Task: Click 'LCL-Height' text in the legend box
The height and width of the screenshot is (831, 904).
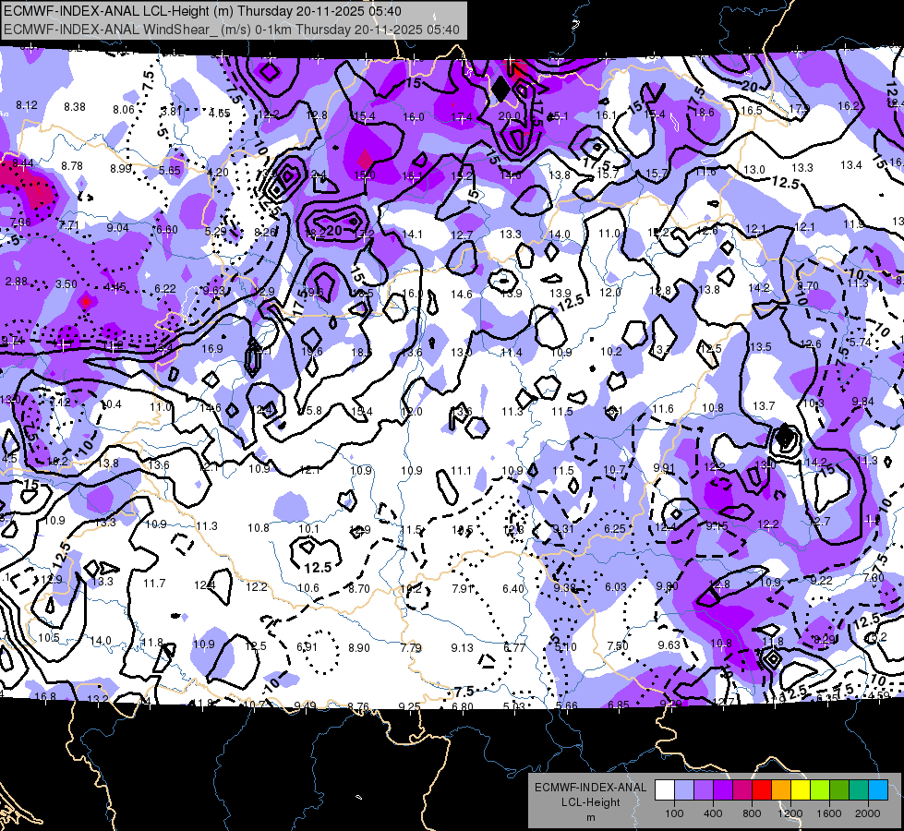Action: [x=590, y=802]
